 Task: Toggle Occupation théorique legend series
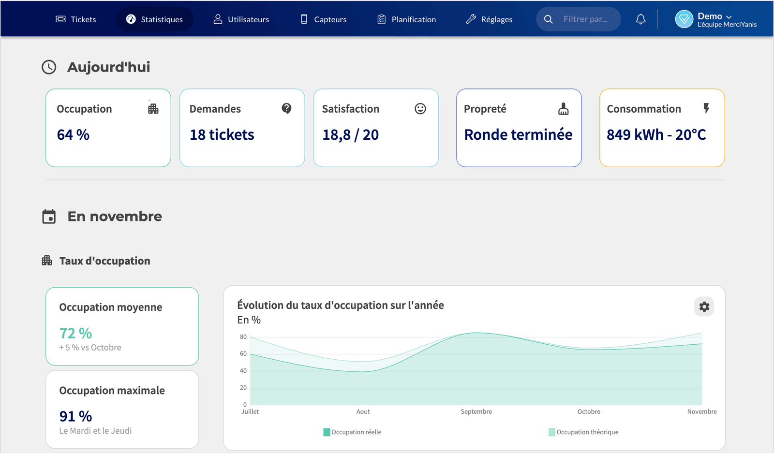(583, 432)
